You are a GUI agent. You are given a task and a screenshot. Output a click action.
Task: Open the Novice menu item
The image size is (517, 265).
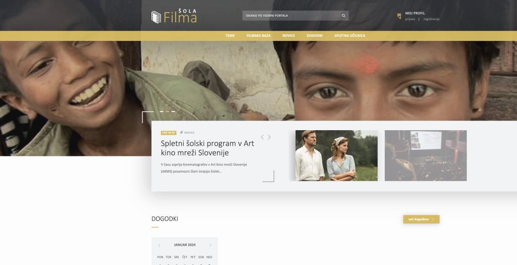288,36
